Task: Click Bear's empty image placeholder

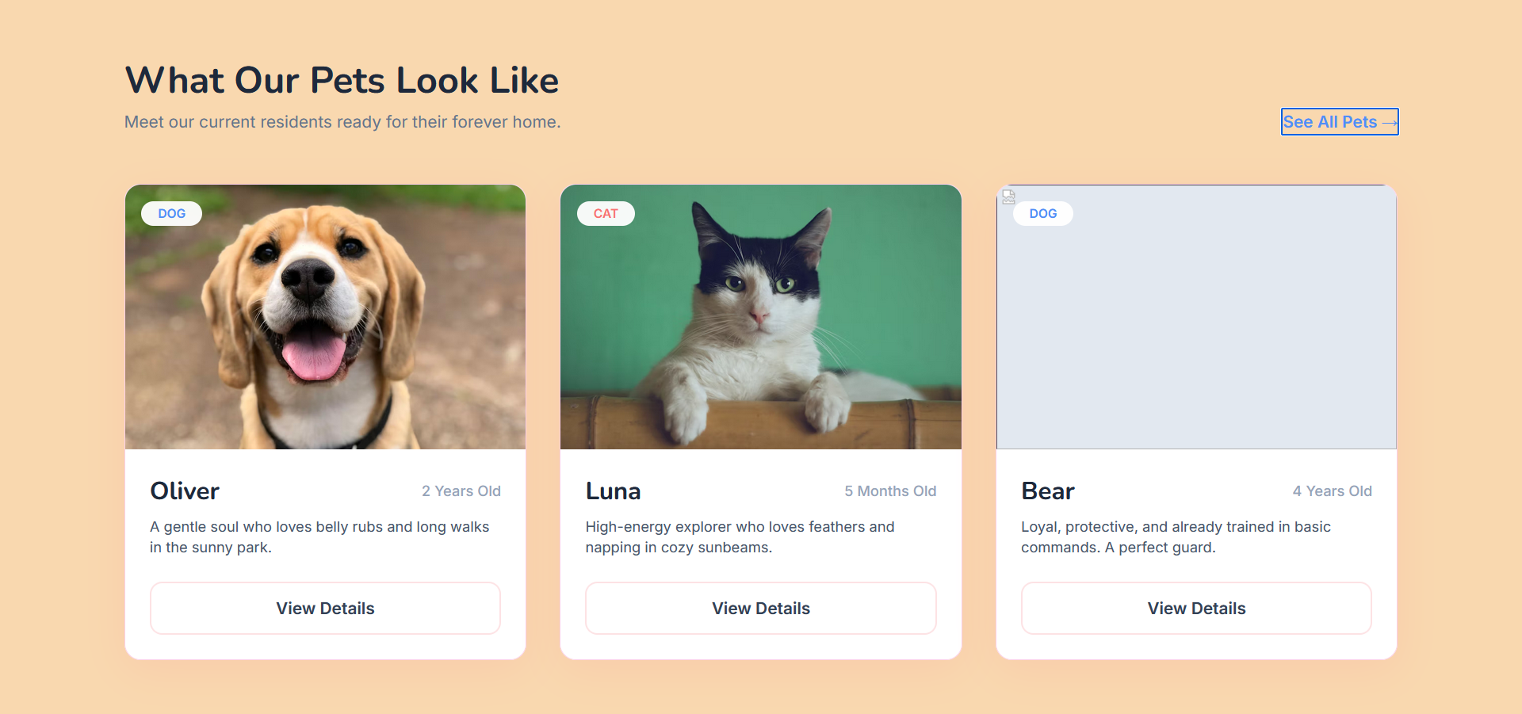Action: coord(1196,333)
